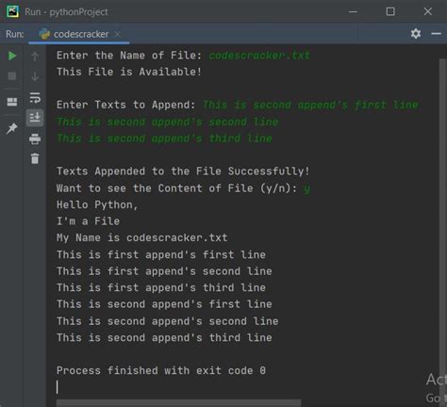Click line 'My Name is codescracker.txt'
The width and height of the screenshot is (447, 407).
(x=142, y=237)
